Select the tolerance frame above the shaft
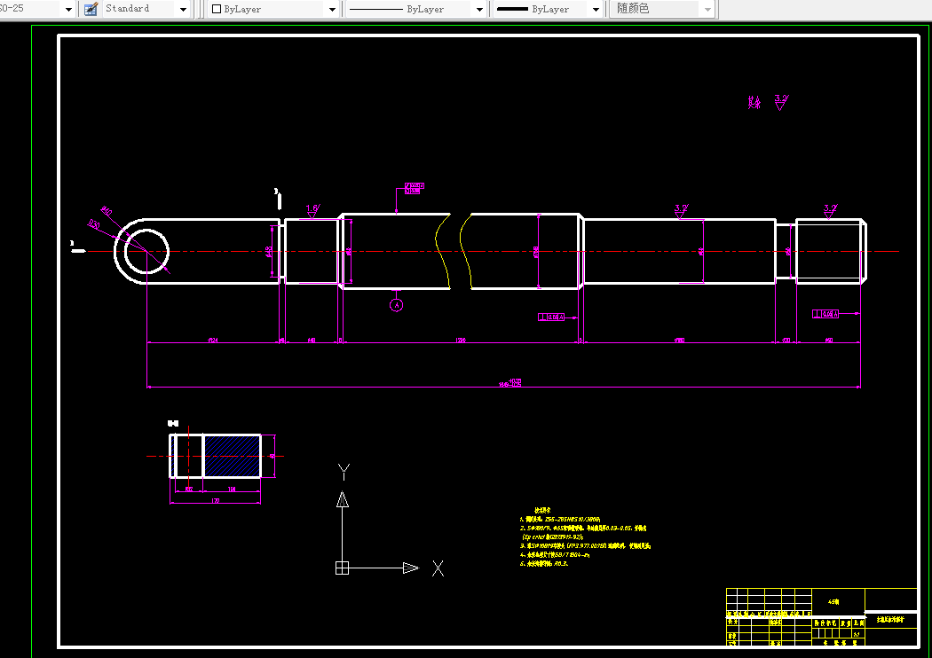 coord(415,188)
